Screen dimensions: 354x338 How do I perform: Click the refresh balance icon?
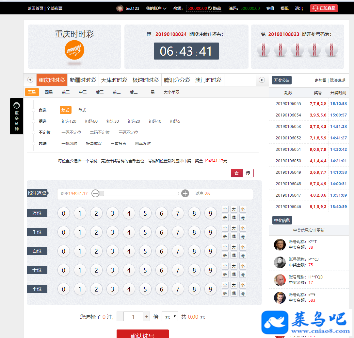coord(210,9)
